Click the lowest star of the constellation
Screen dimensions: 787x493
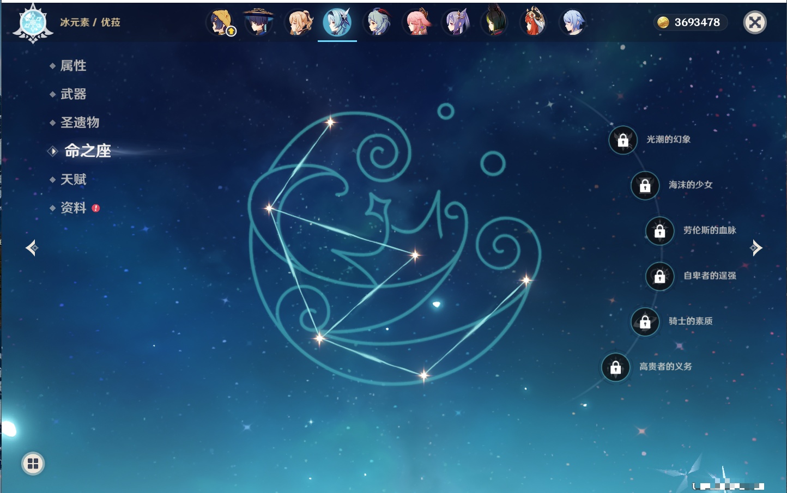[423, 375]
